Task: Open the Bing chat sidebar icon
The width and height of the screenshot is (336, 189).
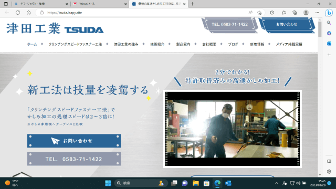Action: [x=329, y=13]
